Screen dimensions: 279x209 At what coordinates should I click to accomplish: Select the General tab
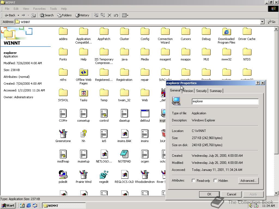click(175, 90)
